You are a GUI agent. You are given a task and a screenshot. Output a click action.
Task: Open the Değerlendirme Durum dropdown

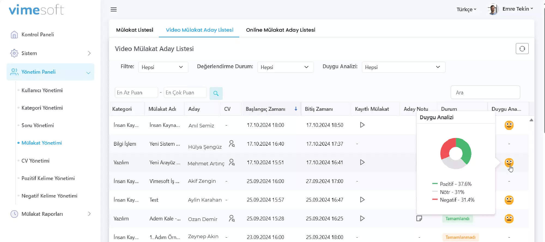pyautogui.click(x=286, y=67)
